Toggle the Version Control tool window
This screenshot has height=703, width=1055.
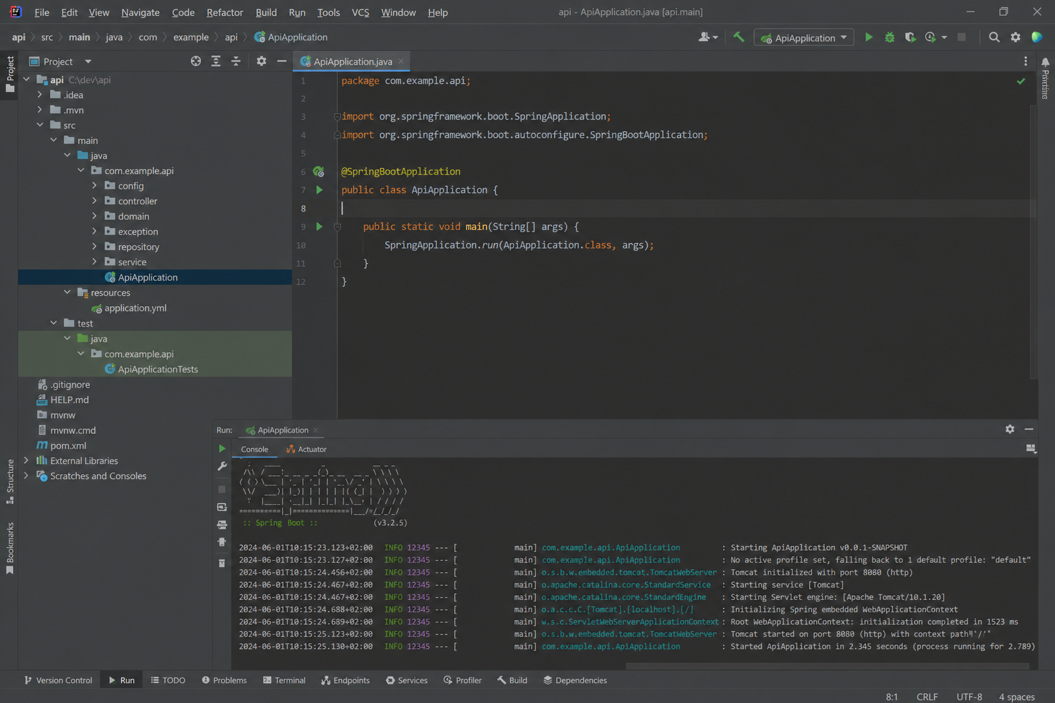(58, 680)
